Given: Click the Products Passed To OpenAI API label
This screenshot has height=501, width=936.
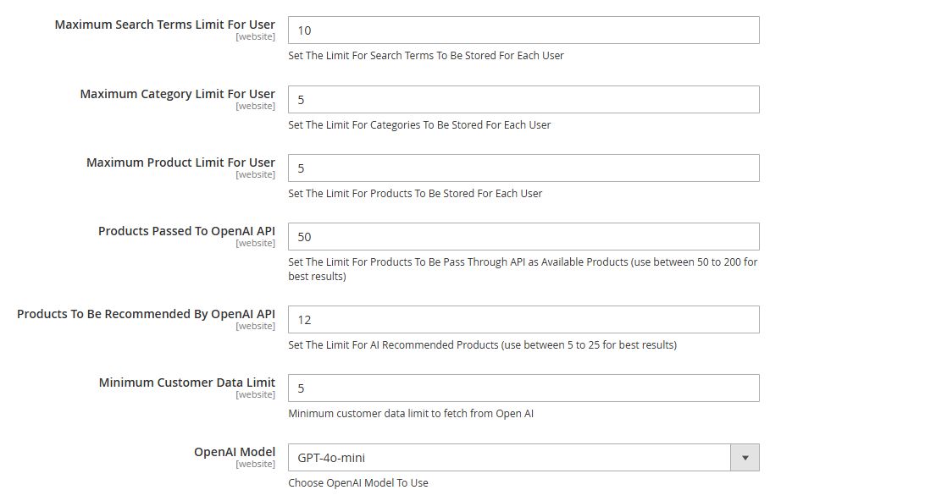Looking at the screenshot, I should coord(187,231).
